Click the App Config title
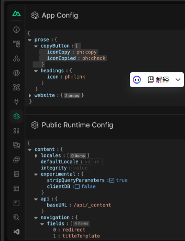 click(60, 16)
